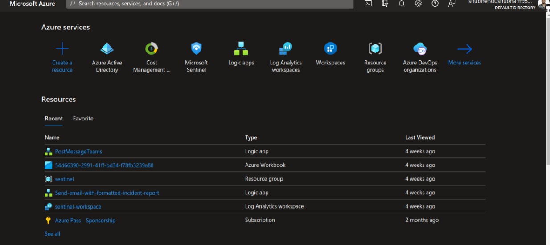Click the resource group icon beside sentinel
The height and width of the screenshot is (245, 550).
tap(49, 179)
